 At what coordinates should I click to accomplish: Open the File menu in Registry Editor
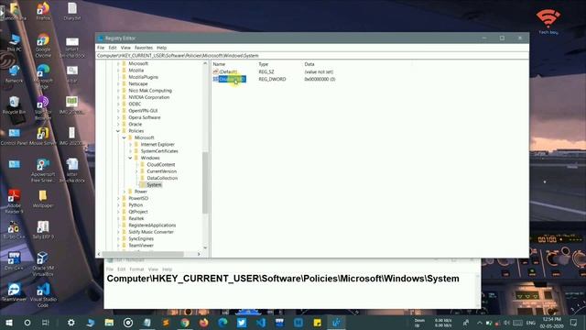pyautogui.click(x=101, y=48)
